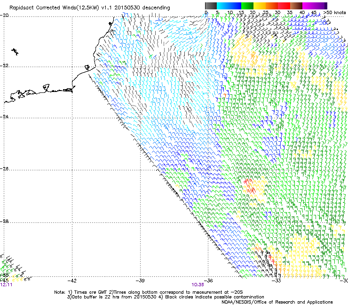Click the legend number '10' label
This screenshot has height=305, width=348.
tap(230, 13)
